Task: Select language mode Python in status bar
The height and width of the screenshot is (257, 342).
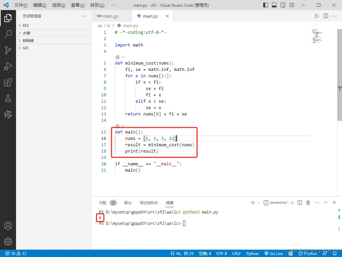Action: pyautogui.click(x=252, y=254)
